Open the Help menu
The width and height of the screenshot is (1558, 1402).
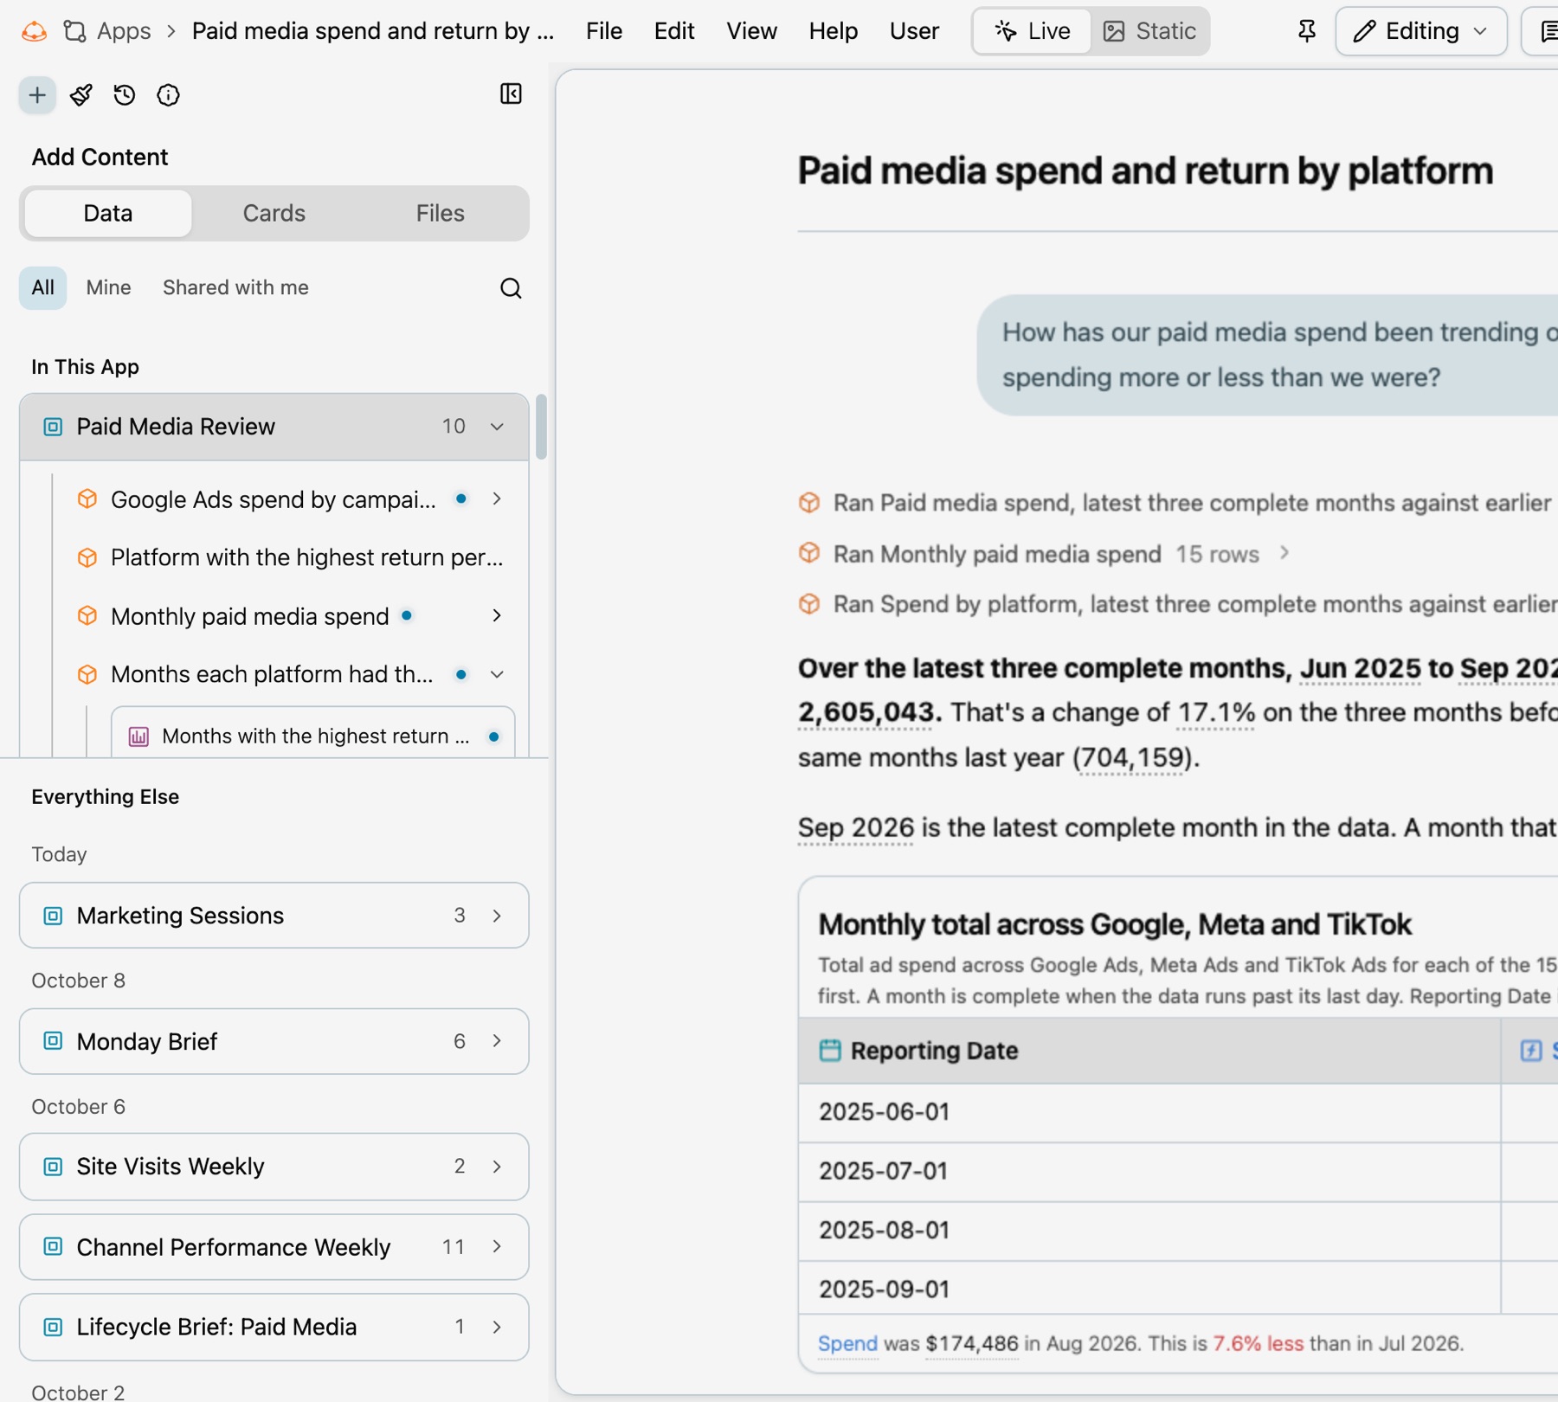coord(833,31)
